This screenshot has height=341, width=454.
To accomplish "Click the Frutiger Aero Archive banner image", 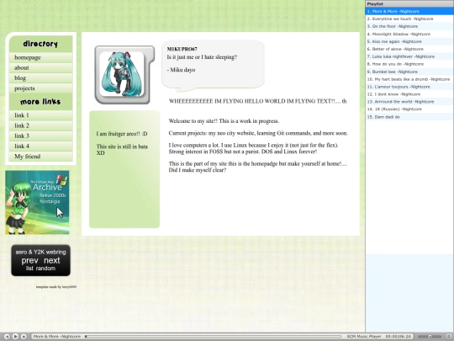I will [37, 202].
